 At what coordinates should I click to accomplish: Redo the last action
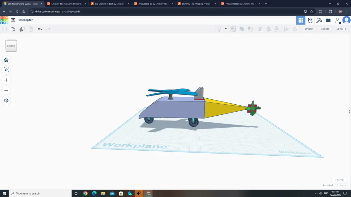48,29
